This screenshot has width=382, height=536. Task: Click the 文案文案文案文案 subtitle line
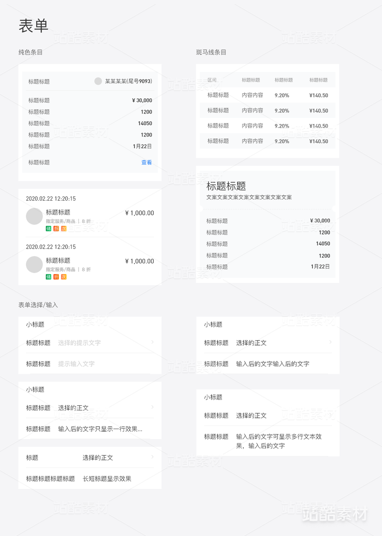(x=249, y=197)
